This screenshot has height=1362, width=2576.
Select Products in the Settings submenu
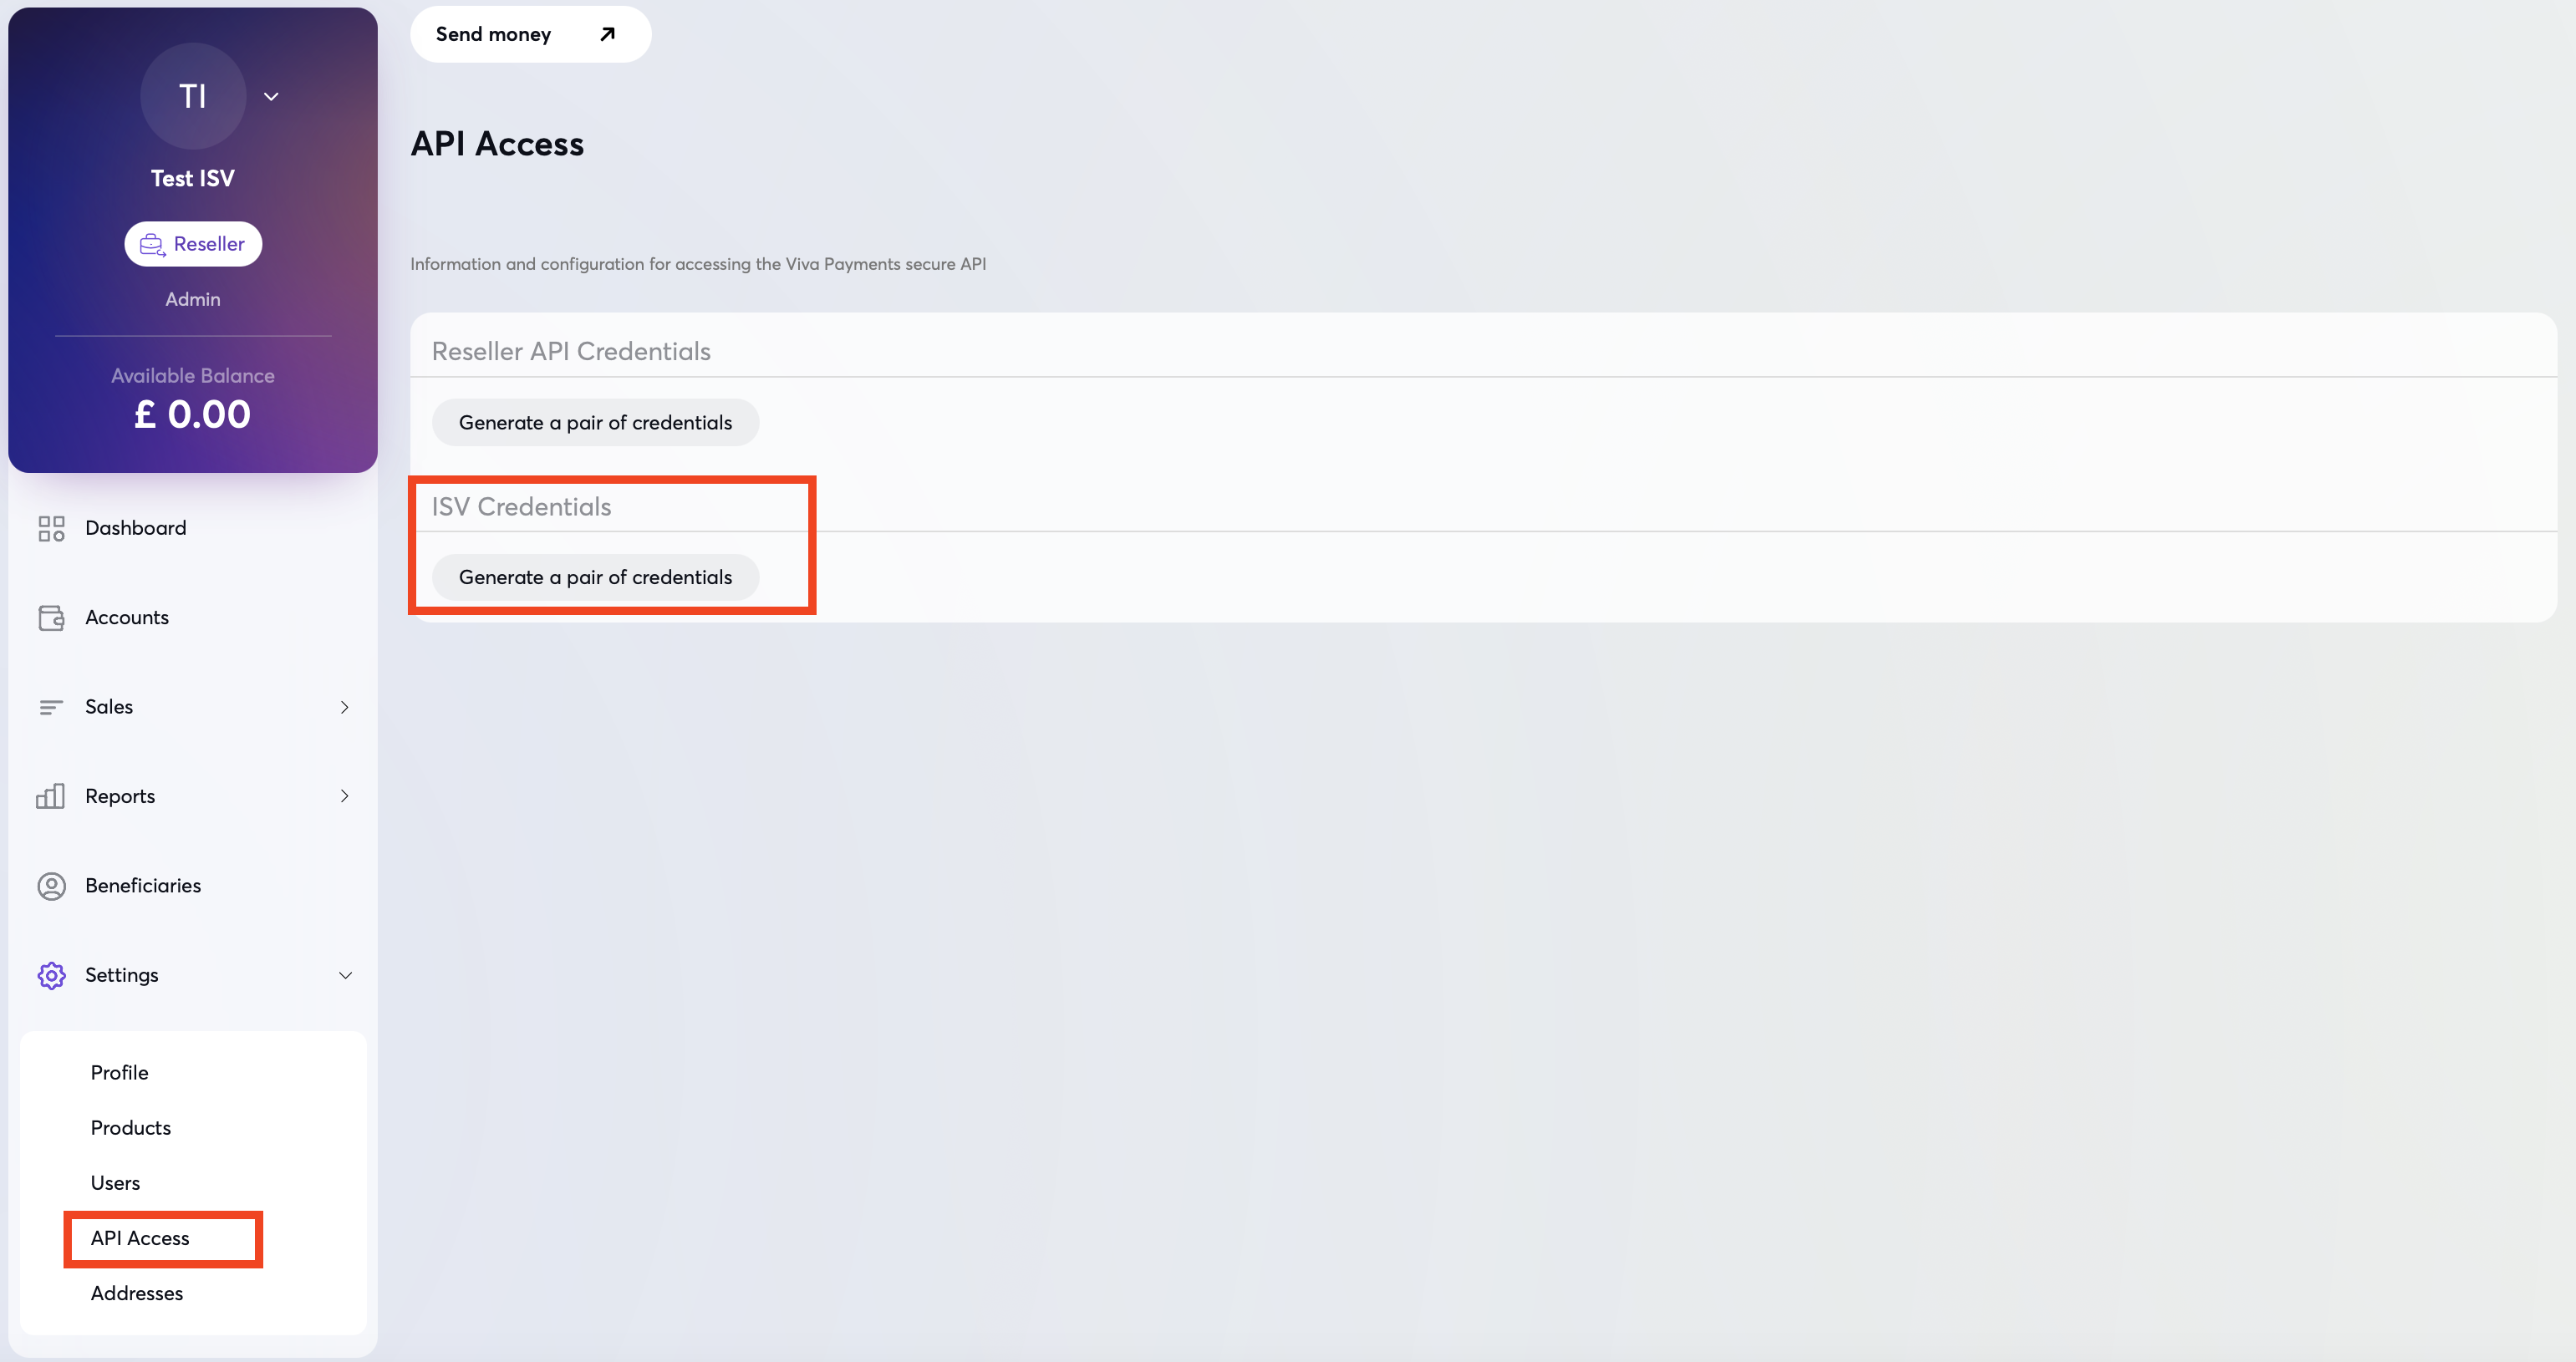pos(130,1127)
